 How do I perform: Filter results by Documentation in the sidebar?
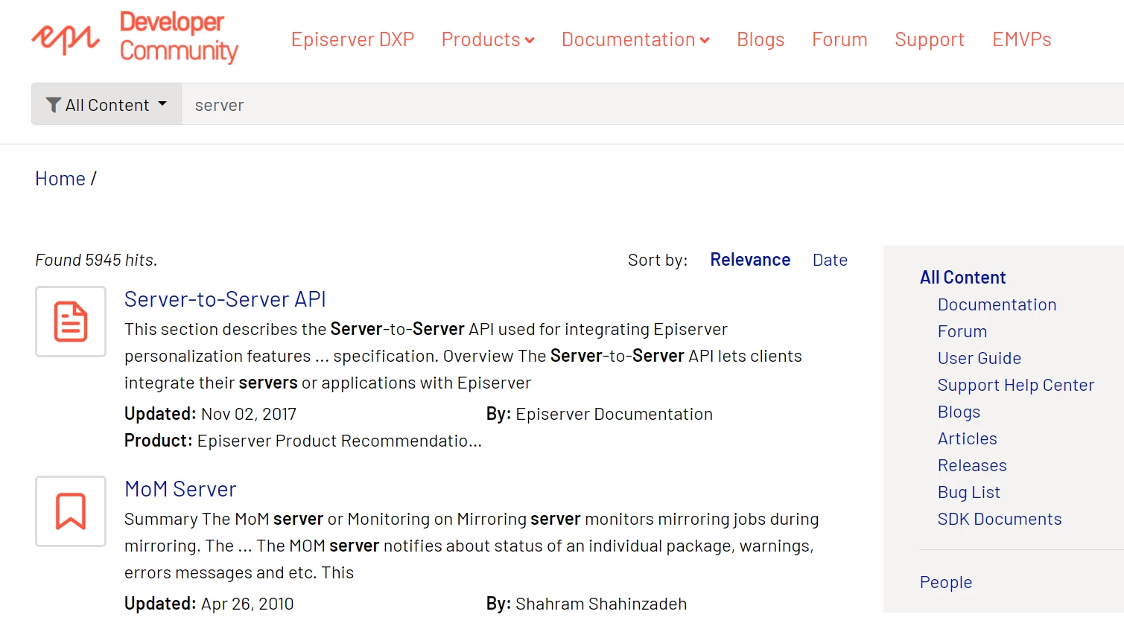point(997,304)
